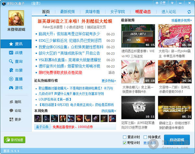The height and width of the screenshot is (154, 195).
Task: Open forum post LOL炉石传说【第一版】
Action: [x=55, y=99]
